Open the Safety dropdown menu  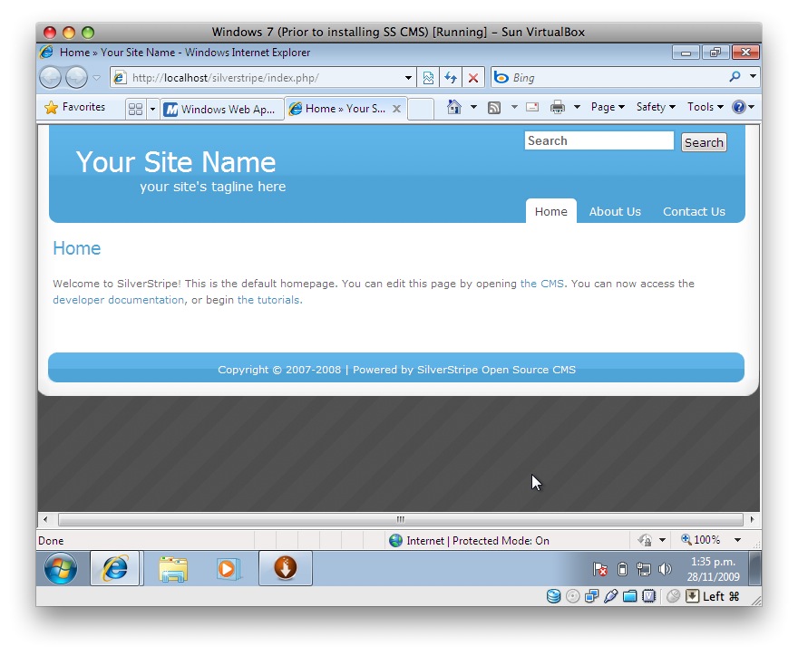pos(656,107)
